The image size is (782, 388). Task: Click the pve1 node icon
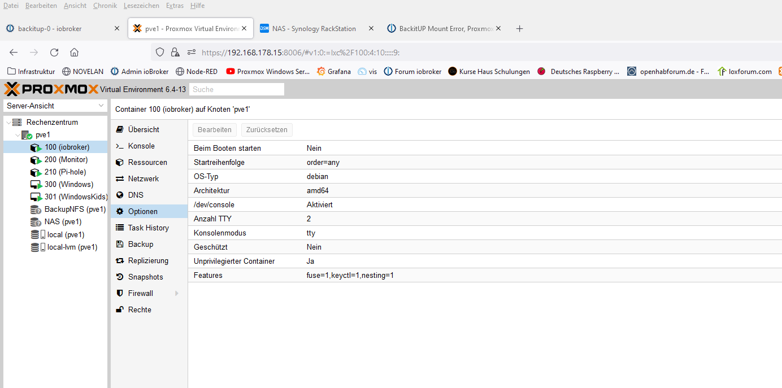[x=27, y=135]
